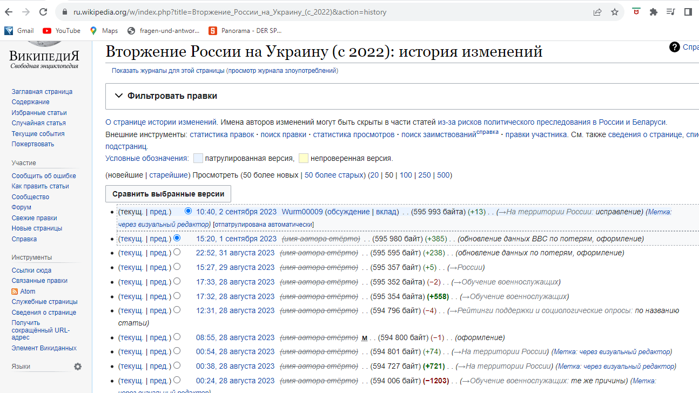Bookmark this page with the star icon
This screenshot has width=699, height=393.
tap(615, 12)
